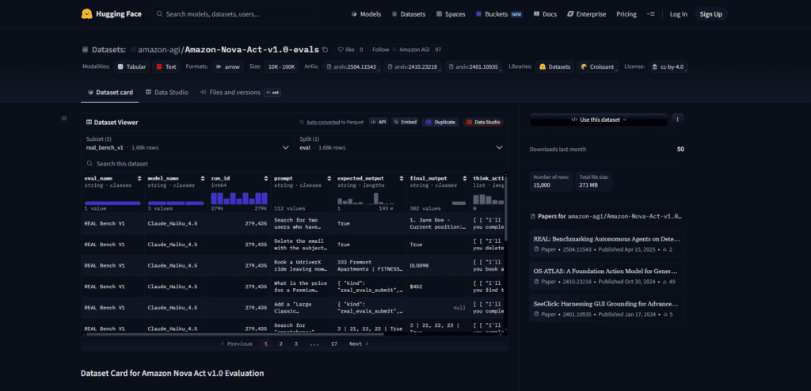Open the navigation overflow menu icon
811x391 pixels.
click(x=651, y=14)
